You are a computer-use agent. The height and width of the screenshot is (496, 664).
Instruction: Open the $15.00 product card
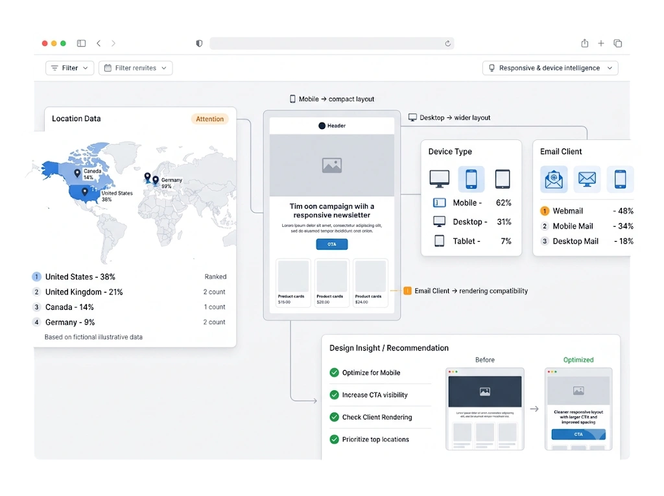tap(293, 283)
